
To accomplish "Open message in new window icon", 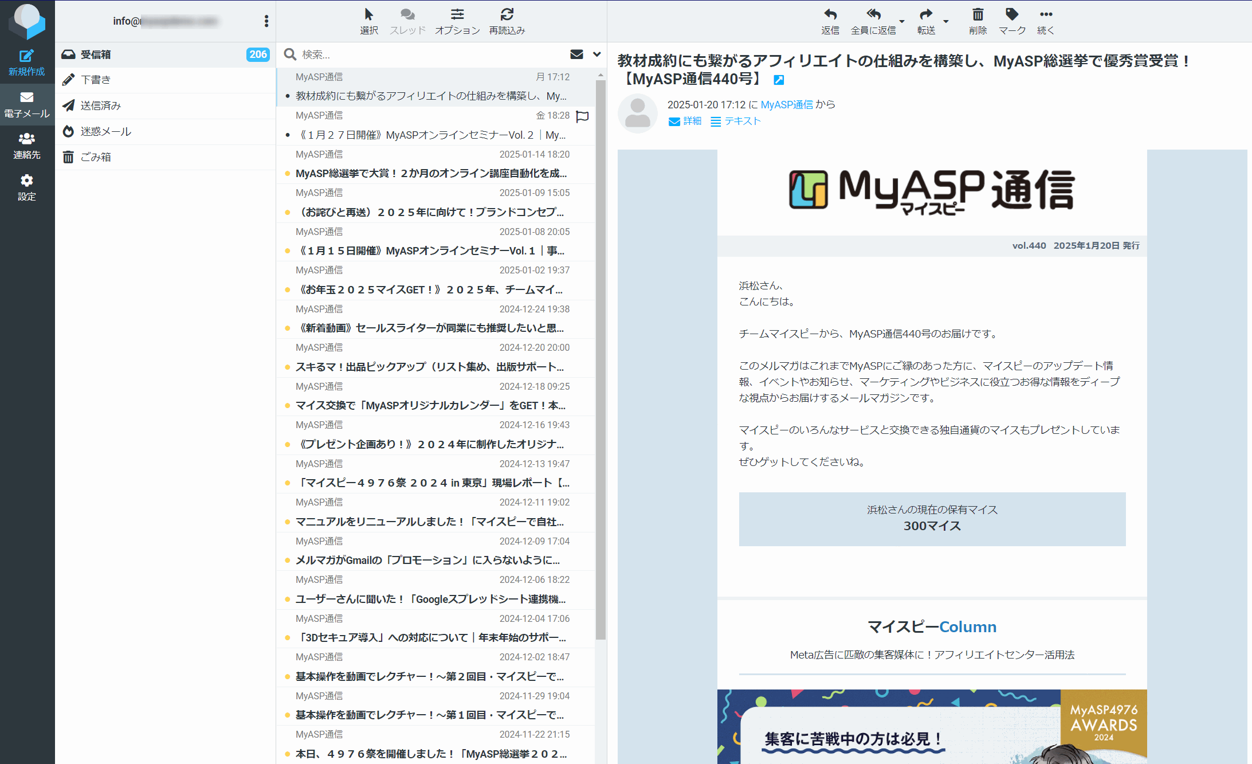I will point(779,80).
